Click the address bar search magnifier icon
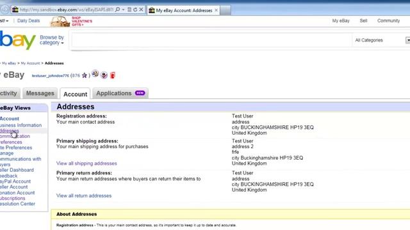The height and width of the screenshot is (230, 410). coord(117,10)
